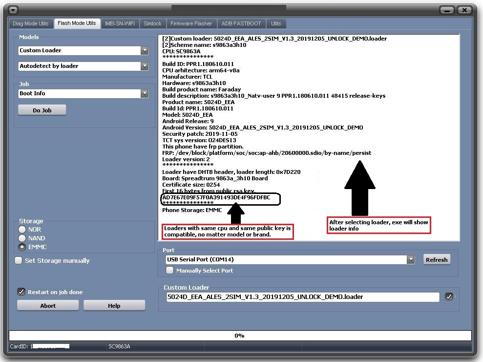Switch to the Diag Mode Utils tab
The width and height of the screenshot is (483, 362).
(x=31, y=23)
